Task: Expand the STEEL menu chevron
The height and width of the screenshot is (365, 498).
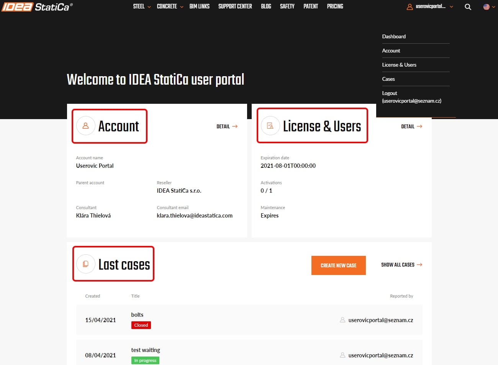Action: pyautogui.click(x=149, y=7)
